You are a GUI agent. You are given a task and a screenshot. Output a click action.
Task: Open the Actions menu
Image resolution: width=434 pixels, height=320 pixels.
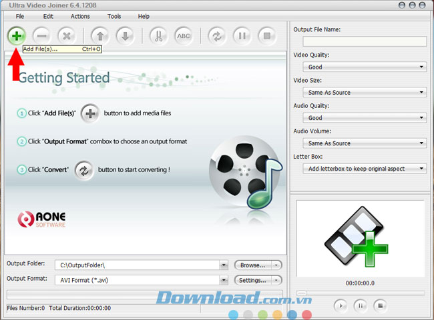80,16
